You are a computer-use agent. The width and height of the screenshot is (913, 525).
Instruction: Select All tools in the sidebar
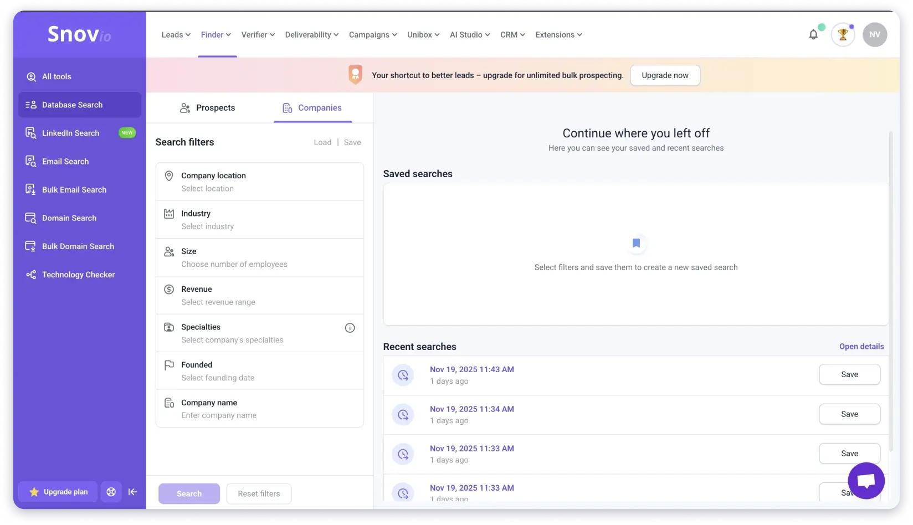(57, 76)
